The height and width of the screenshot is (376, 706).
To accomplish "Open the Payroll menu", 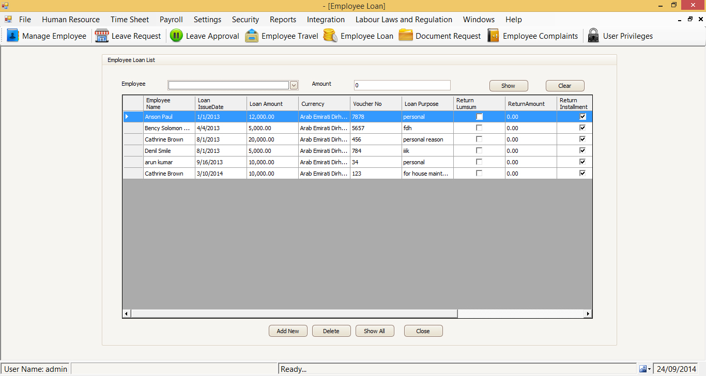I will [x=171, y=20].
